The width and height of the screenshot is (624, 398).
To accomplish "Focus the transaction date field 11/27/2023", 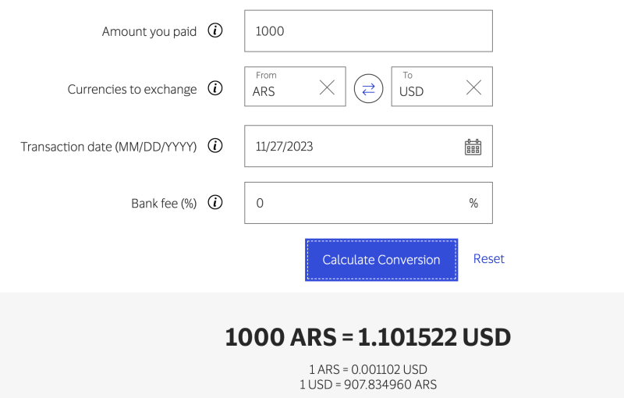I will pyautogui.click(x=351, y=147).
